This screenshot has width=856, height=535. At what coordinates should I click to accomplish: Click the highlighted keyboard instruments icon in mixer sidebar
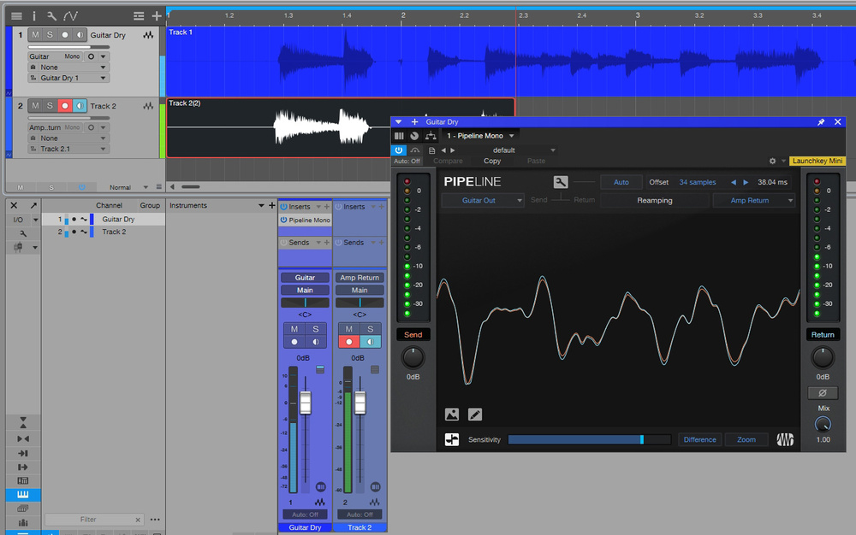coord(23,495)
